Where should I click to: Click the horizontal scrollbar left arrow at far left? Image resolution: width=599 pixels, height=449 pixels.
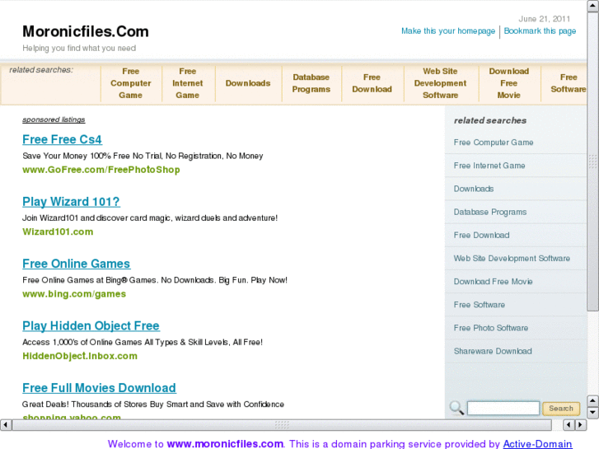[x=5, y=424]
